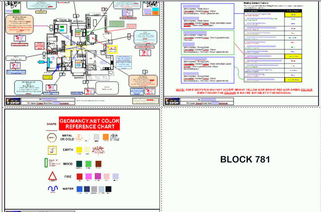Select the red Fire triangle shape icon
This screenshot has height=212, width=321.
pos(52,176)
